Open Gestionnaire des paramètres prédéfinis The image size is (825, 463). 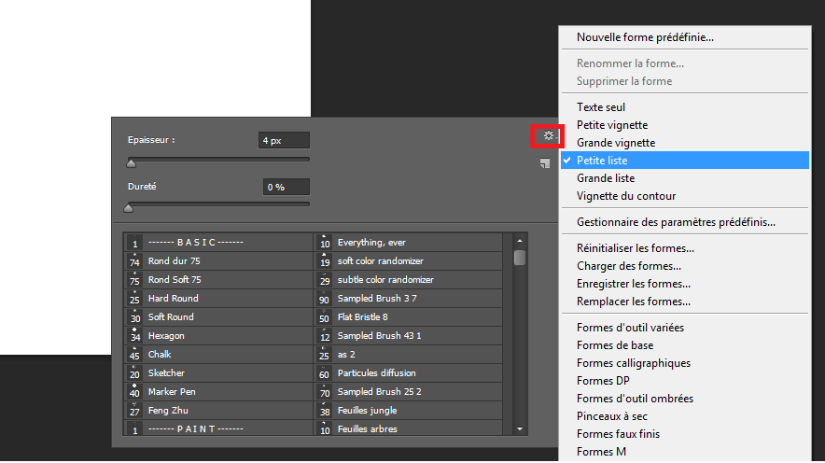676,222
